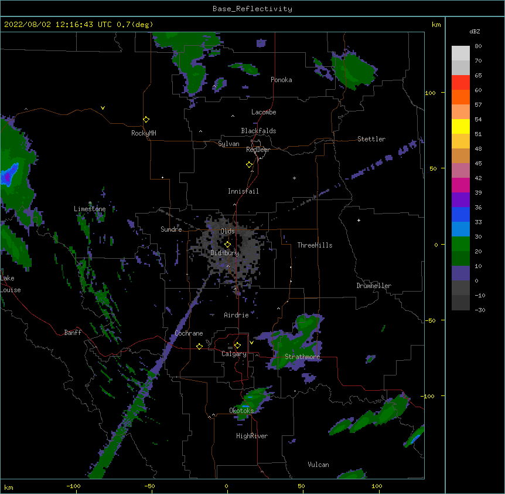Click the Cochrane town label

tap(189, 333)
